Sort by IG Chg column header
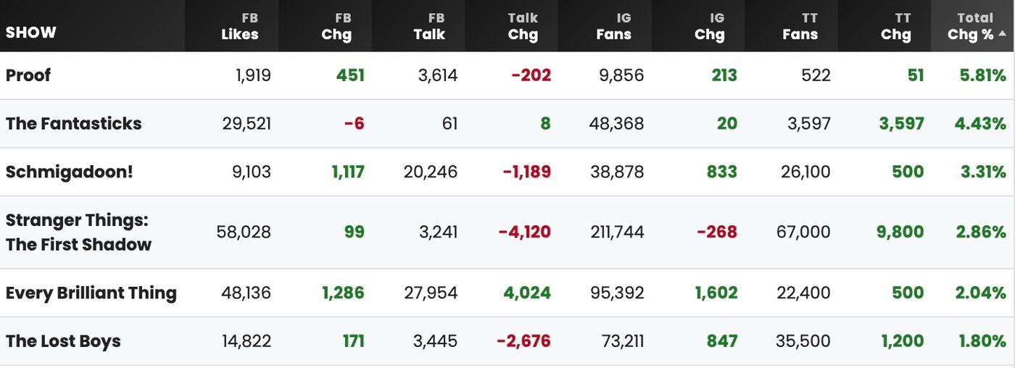Viewport: 1015px width, 368px height. coord(709,26)
